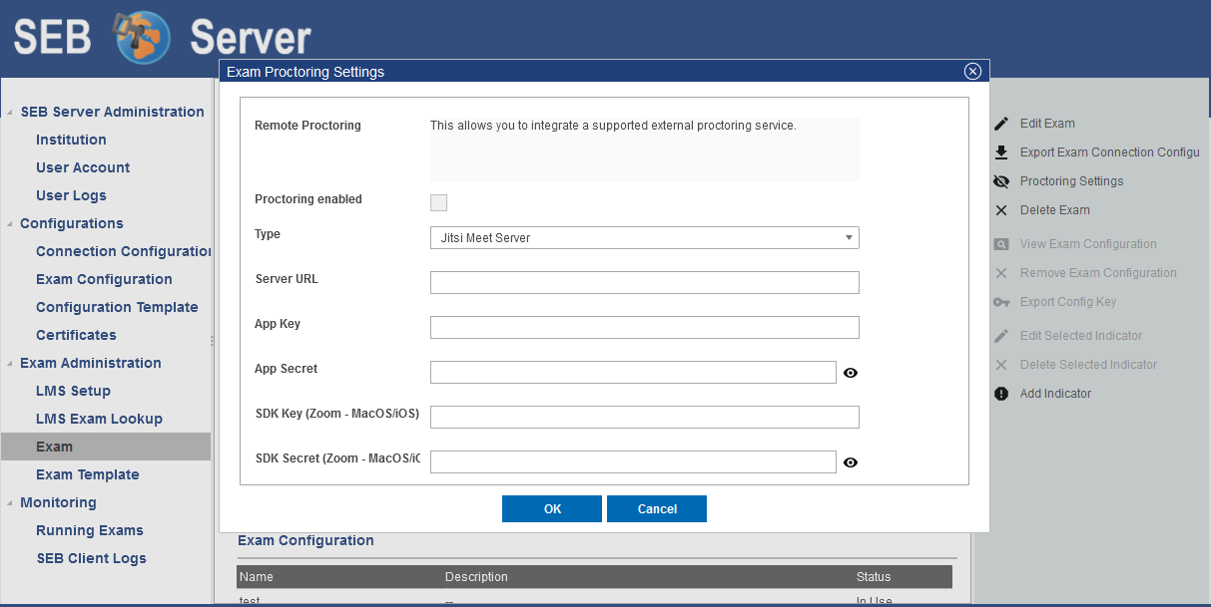Screen dimensions: 1211x607
Task: Click the SEB Server logo icon
Action: (140, 38)
